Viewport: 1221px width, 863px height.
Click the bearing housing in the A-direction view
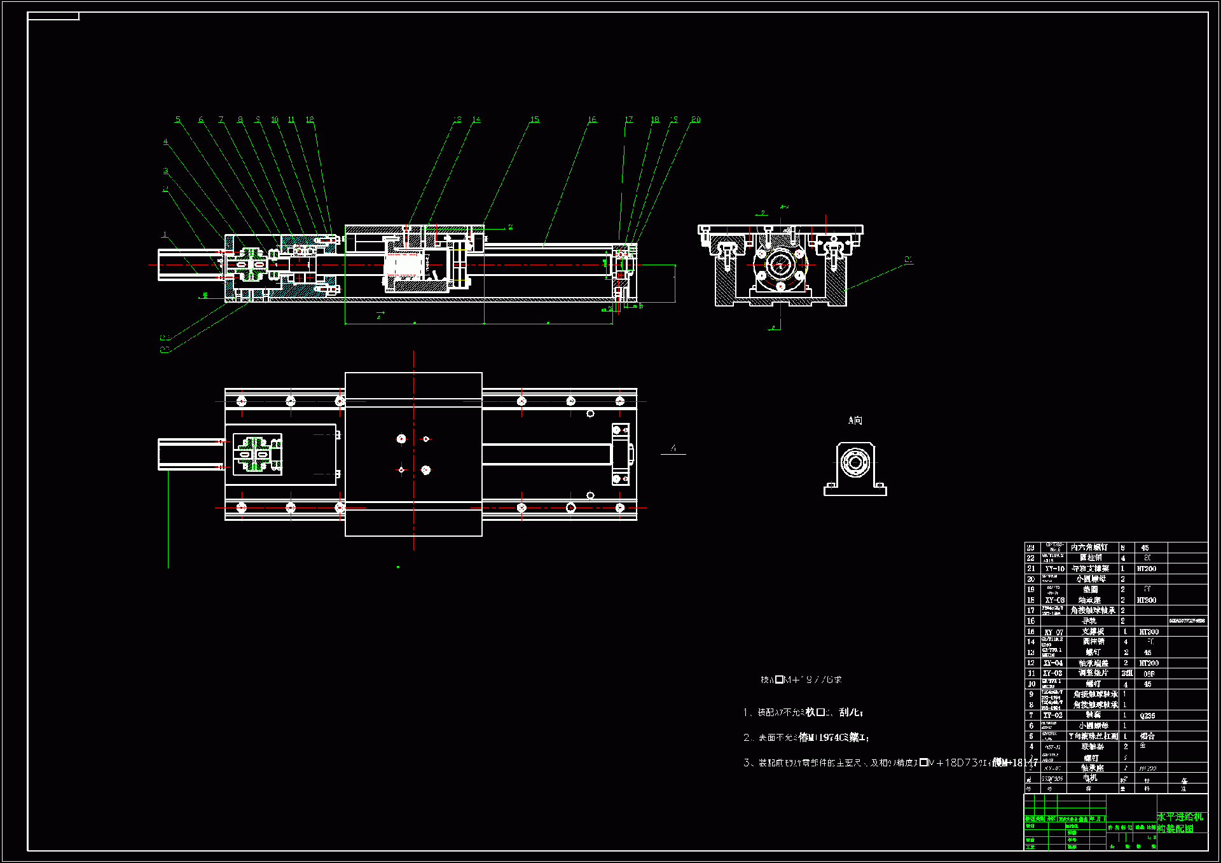pos(854,468)
